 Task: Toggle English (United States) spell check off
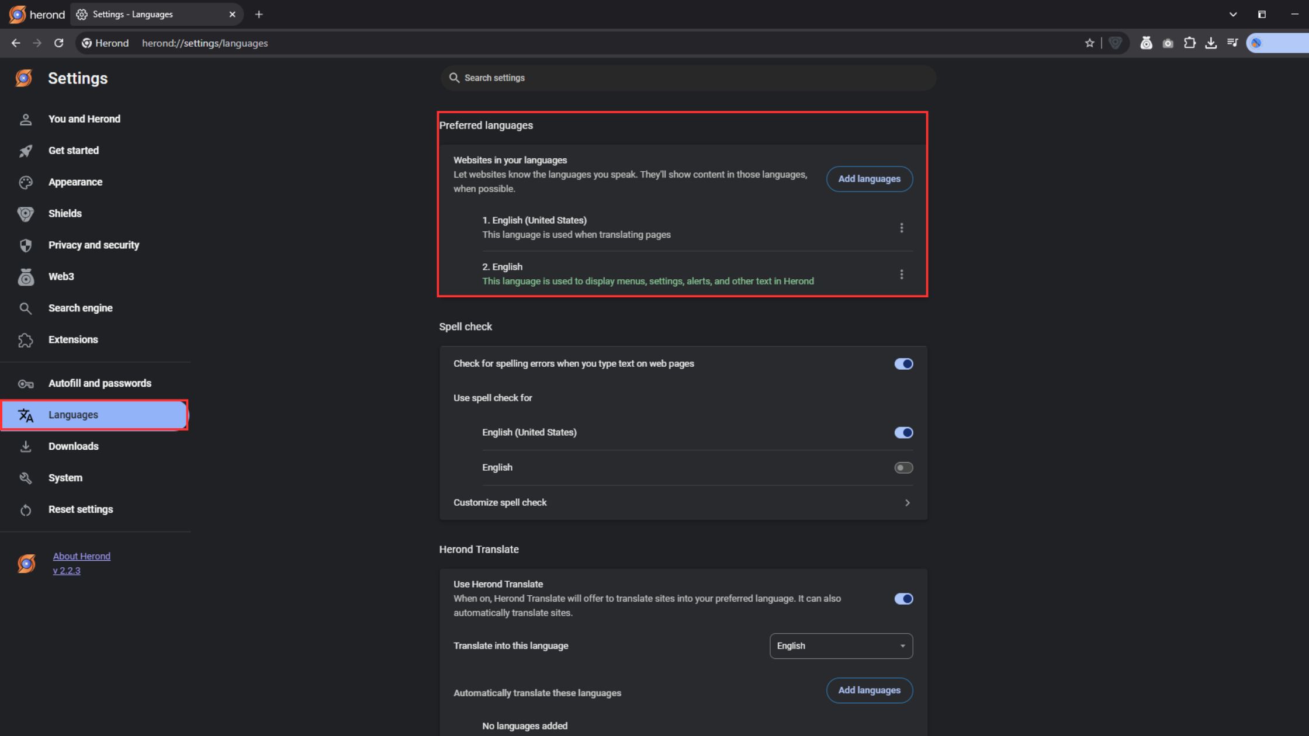[x=903, y=433]
